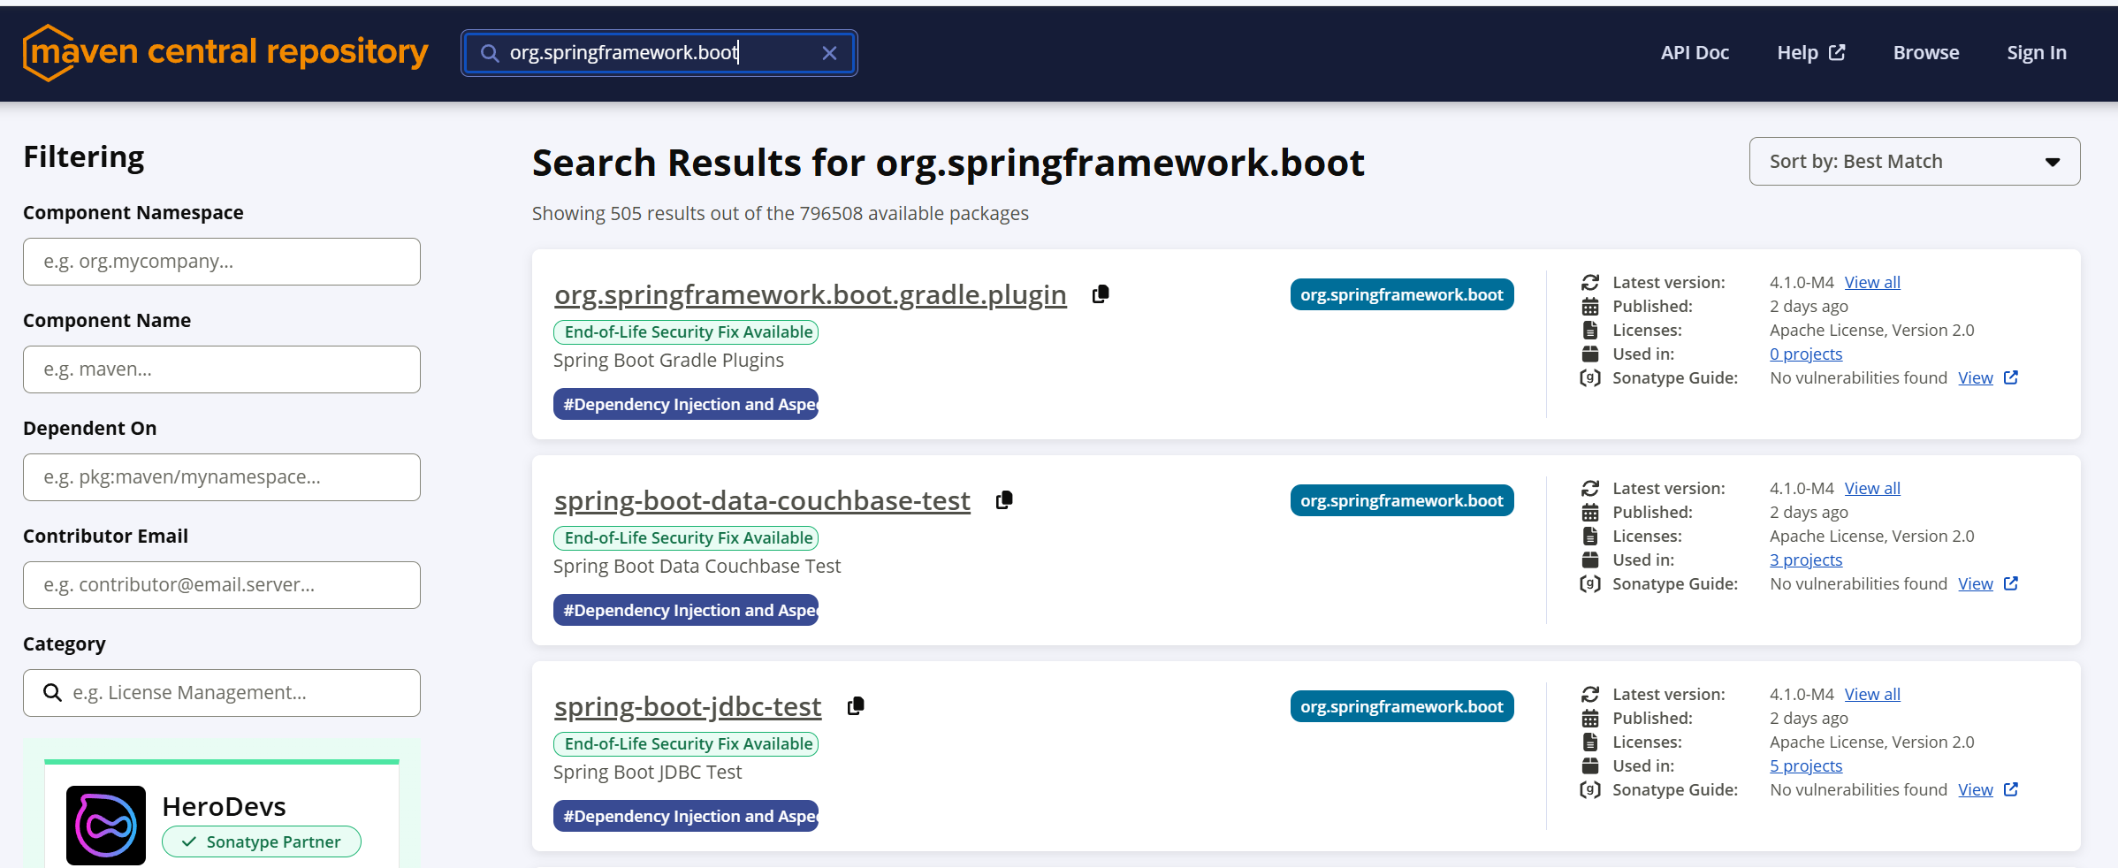Click Sonatype Guide icon on couchbase-test card
This screenshot has width=2118, height=868.
coord(1590,583)
